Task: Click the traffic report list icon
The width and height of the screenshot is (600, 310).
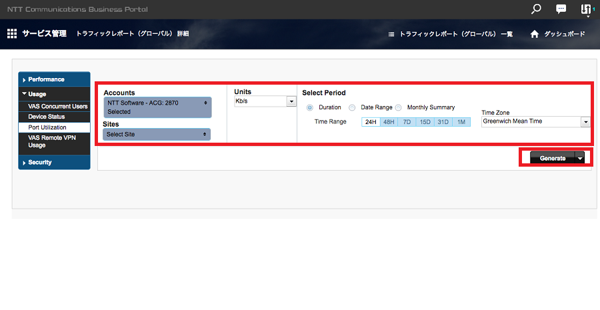Action: [x=391, y=34]
